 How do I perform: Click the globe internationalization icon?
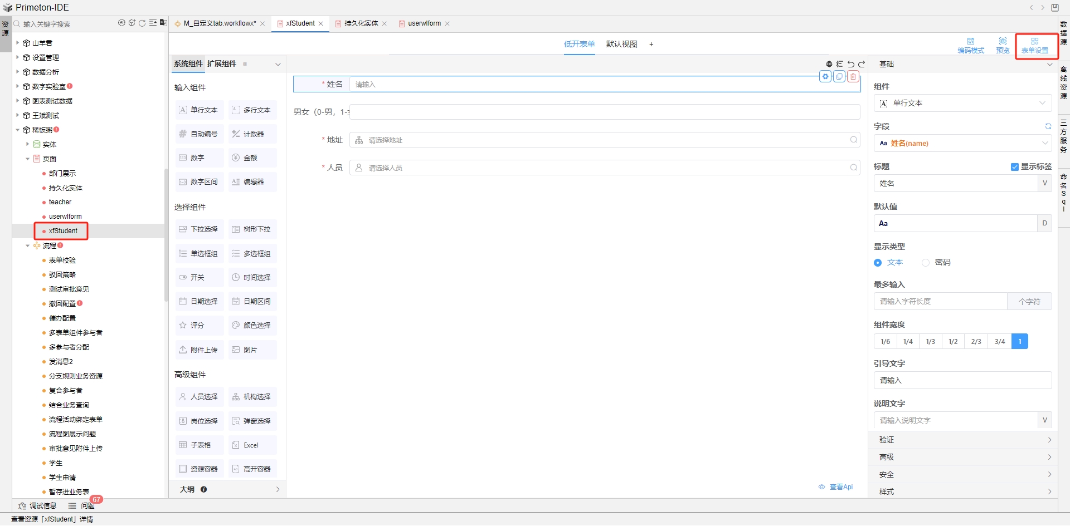tap(829, 64)
